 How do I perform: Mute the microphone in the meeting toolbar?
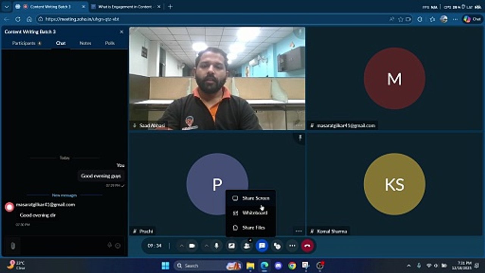point(216,246)
